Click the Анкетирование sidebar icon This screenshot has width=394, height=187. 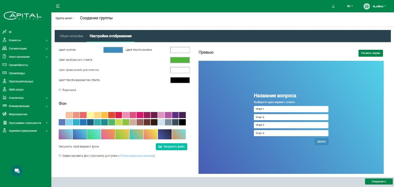4,57
